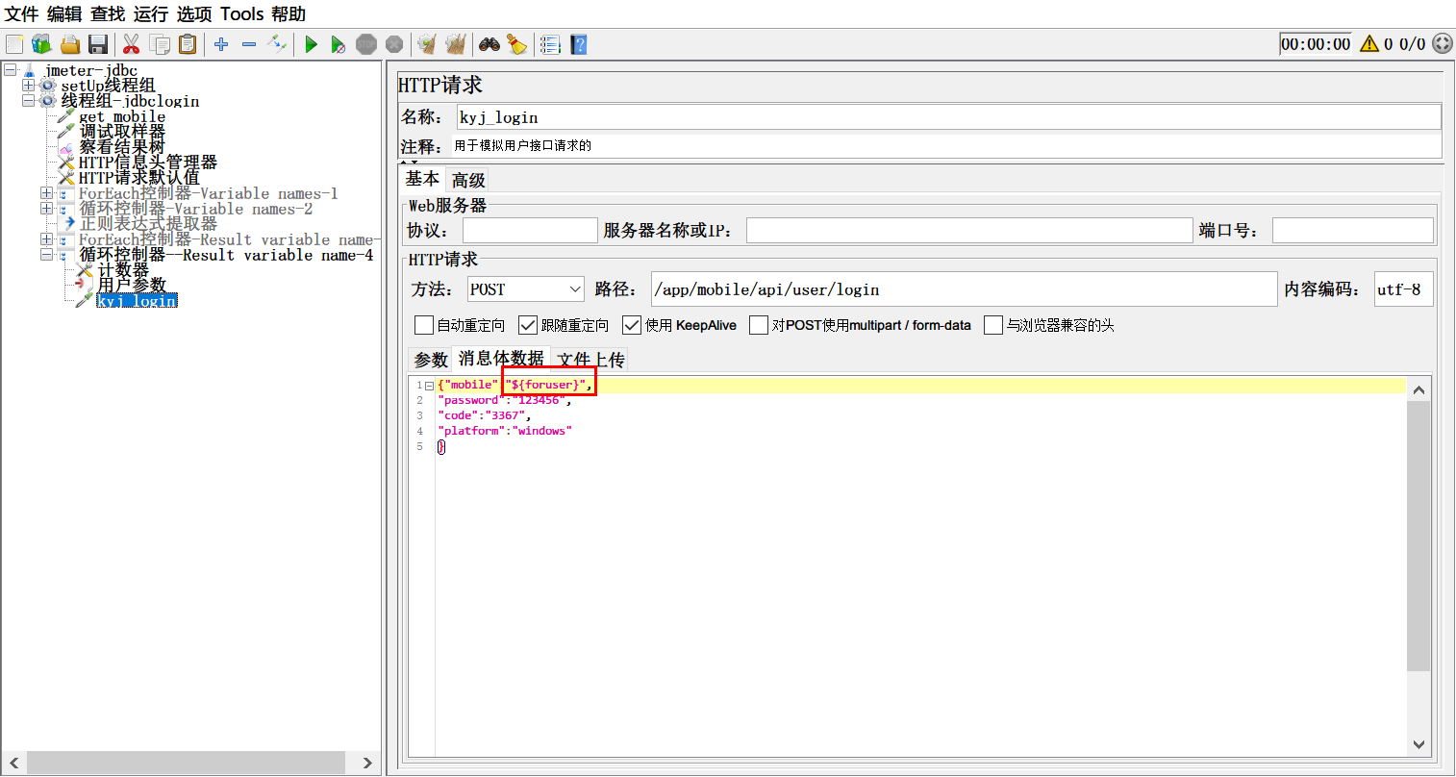The width and height of the screenshot is (1456, 777).
Task: Uncheck the 使用 KeepAlive checkbox
Action: pyautogui.click(x=631, y=325)
